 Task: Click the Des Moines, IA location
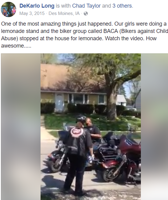(64, 13)
